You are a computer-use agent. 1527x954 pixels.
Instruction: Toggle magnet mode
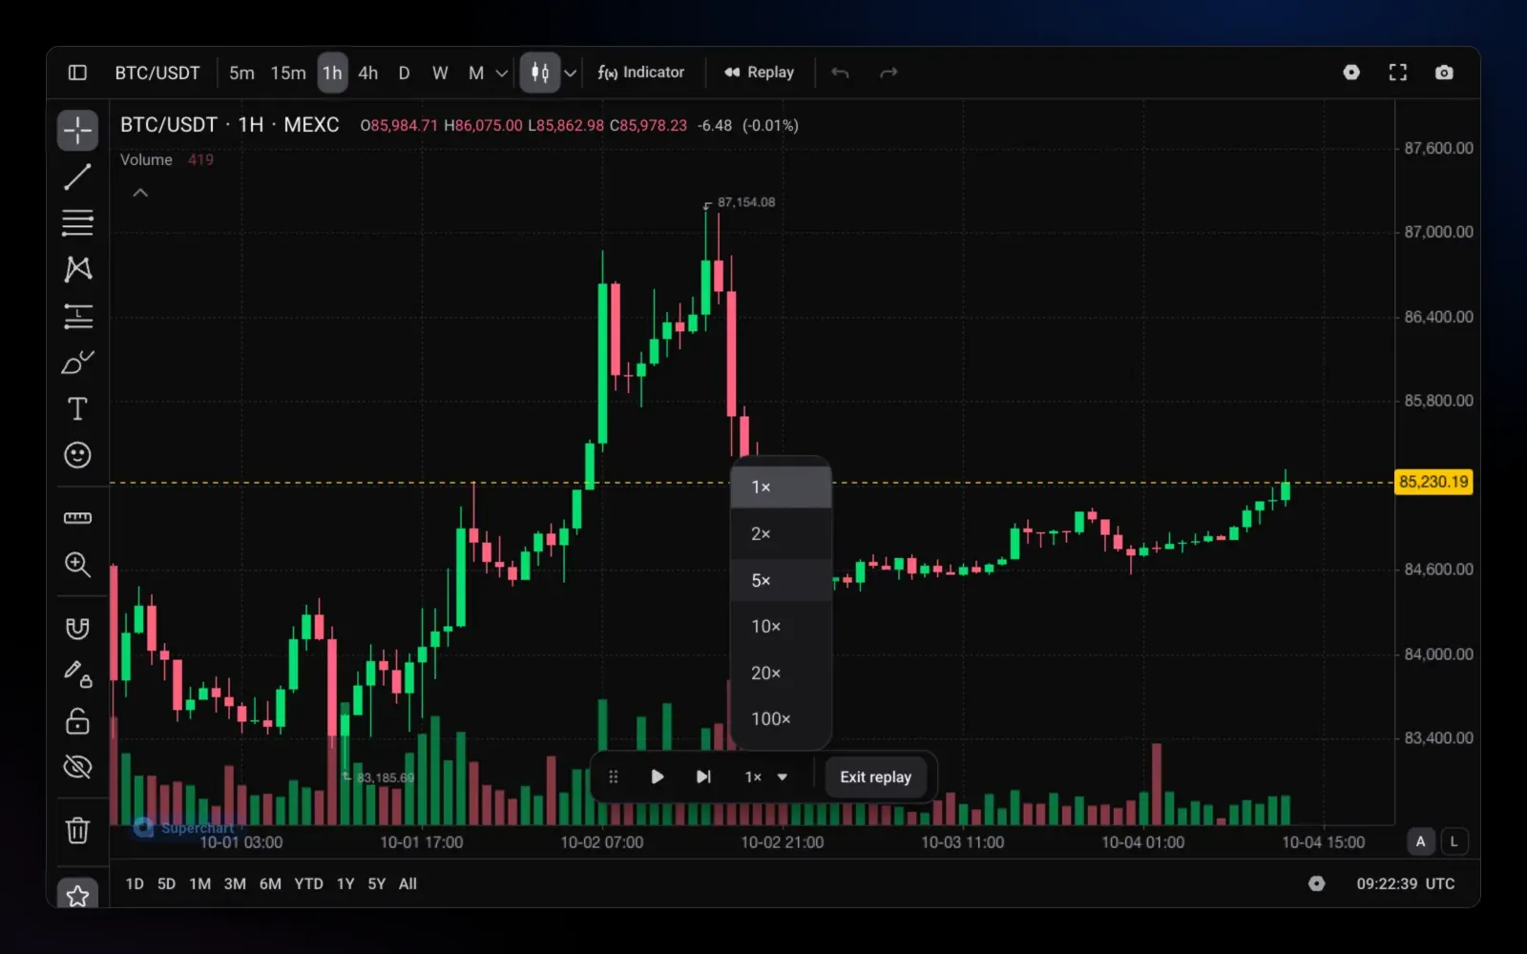click(x=77, y=628)
